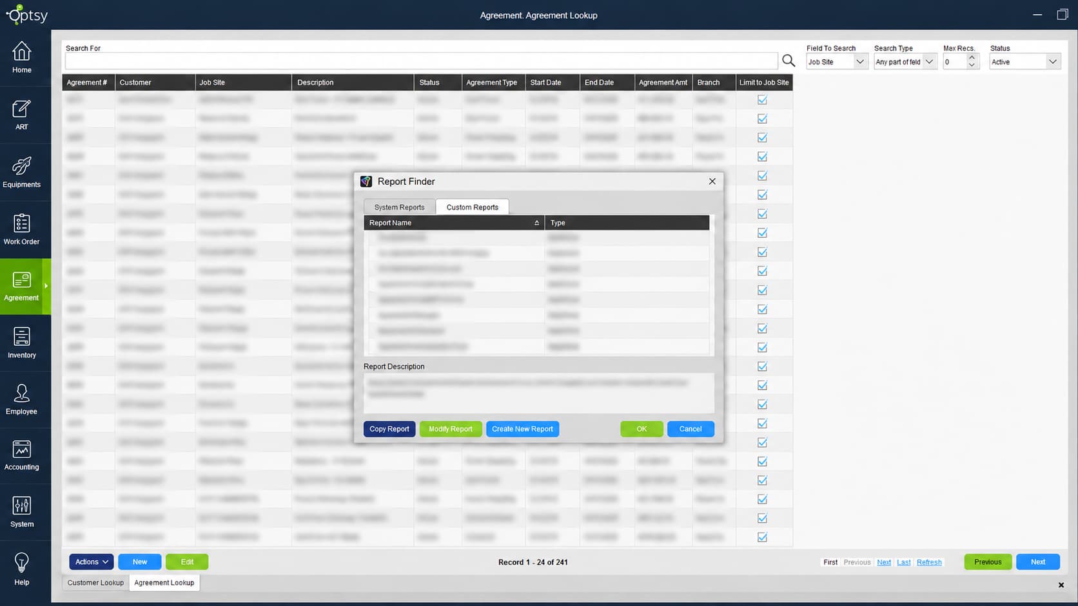Click the Last pagination link
Screen dimensions: 1078x606
click(x=904, y=562)
